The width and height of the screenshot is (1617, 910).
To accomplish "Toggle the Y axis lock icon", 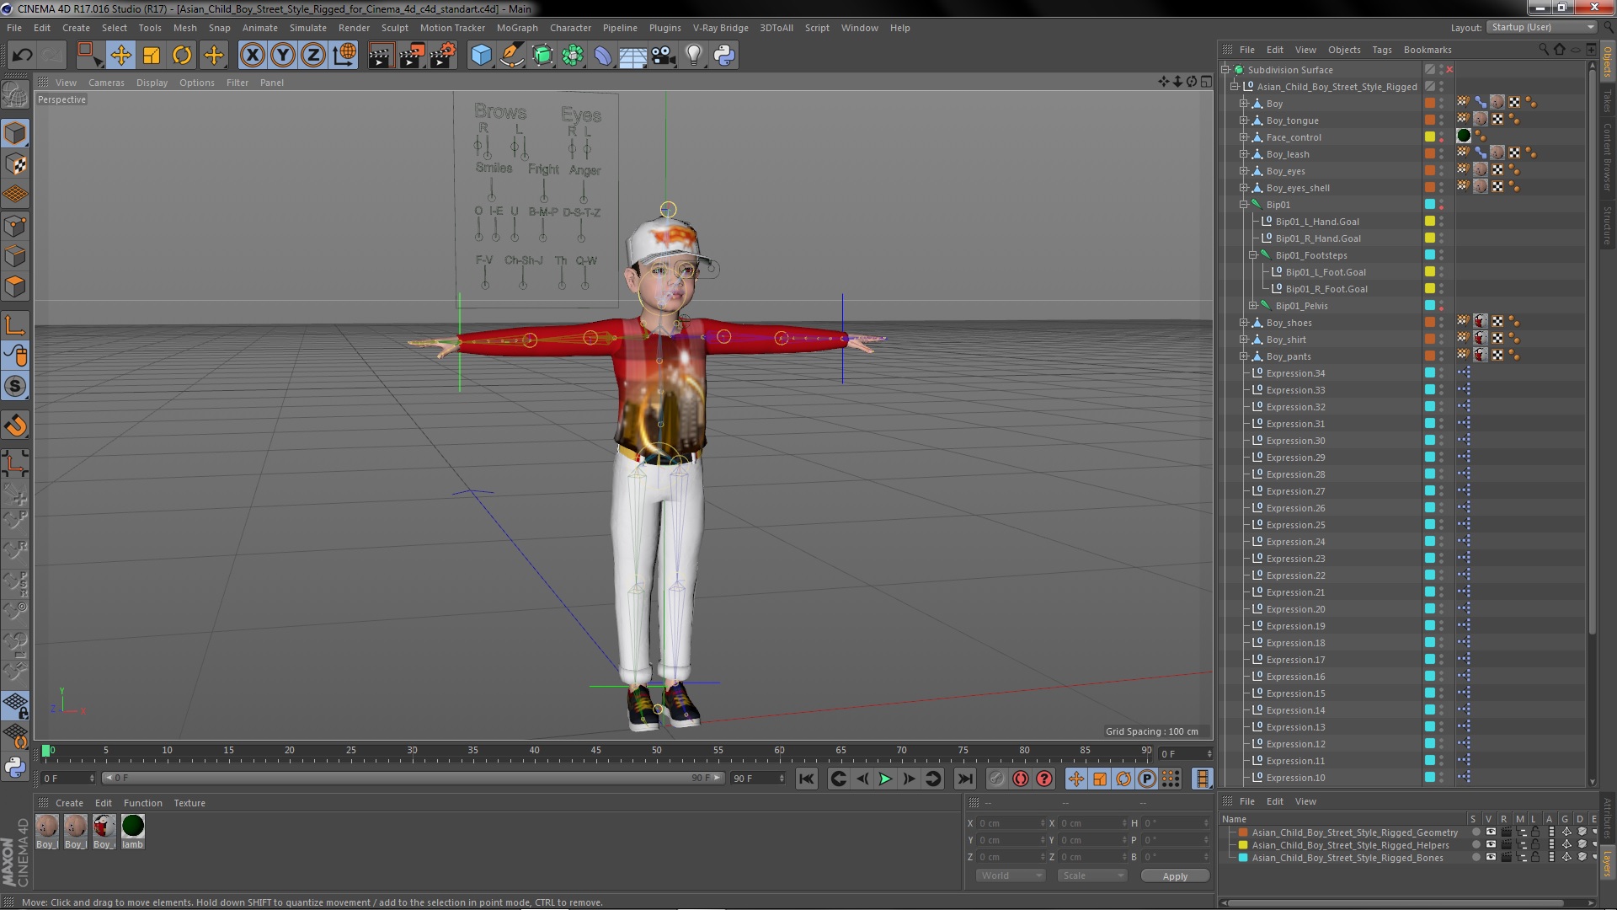I will pyautogui.click(x=283, y=56).
